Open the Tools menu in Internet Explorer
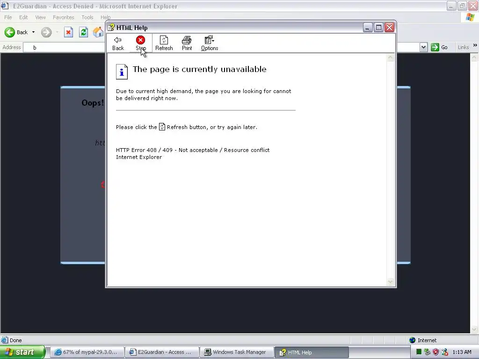The width and height of the screenshot is (479, 359). [x=87, y=17]
